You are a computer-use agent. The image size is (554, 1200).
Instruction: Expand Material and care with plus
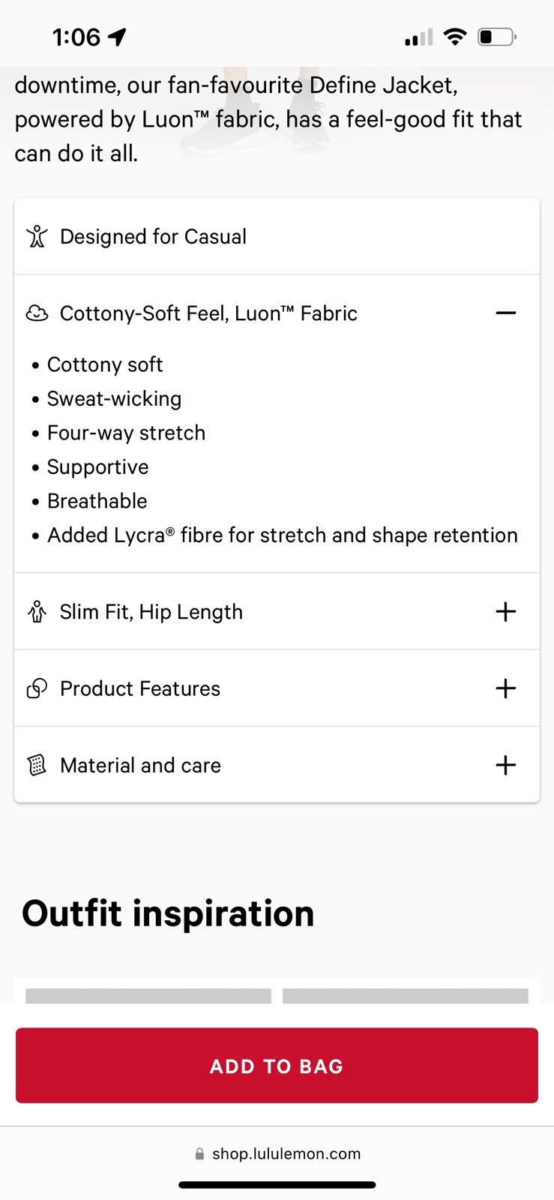click(x=506, y=765)
